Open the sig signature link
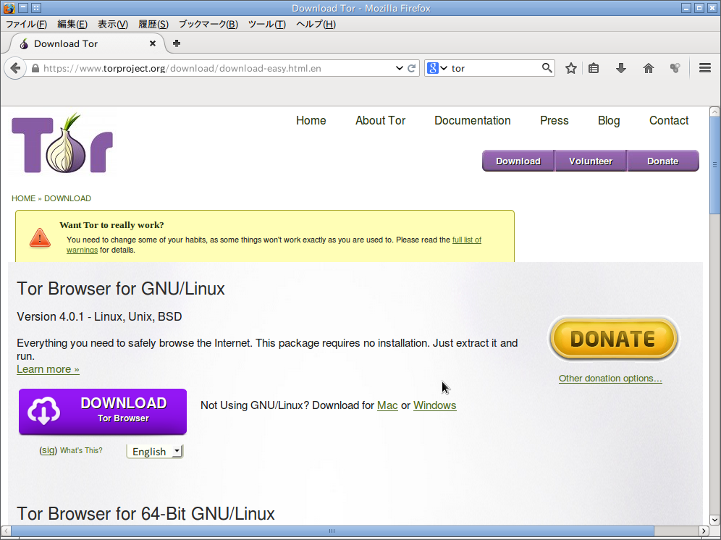Viewport: 721px width, 540px height. (x=48, y=450)
